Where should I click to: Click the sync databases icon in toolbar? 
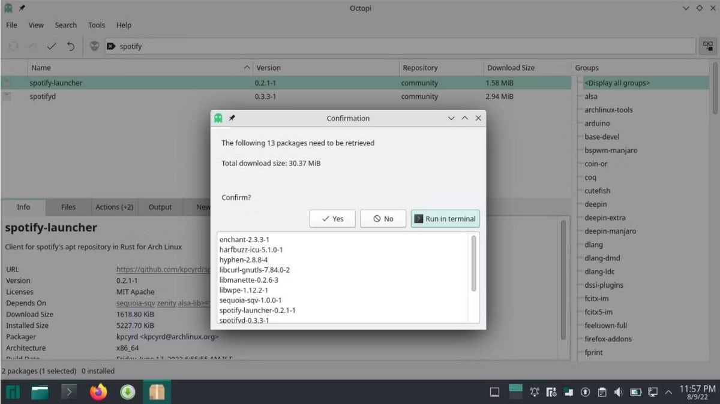(13, 46)
